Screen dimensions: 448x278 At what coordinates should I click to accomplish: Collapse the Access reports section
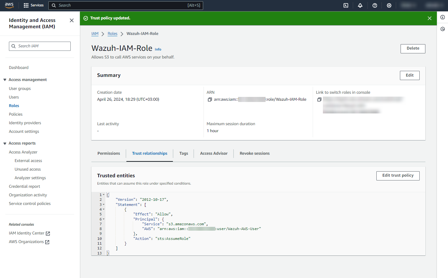click(x=5, y=144)
